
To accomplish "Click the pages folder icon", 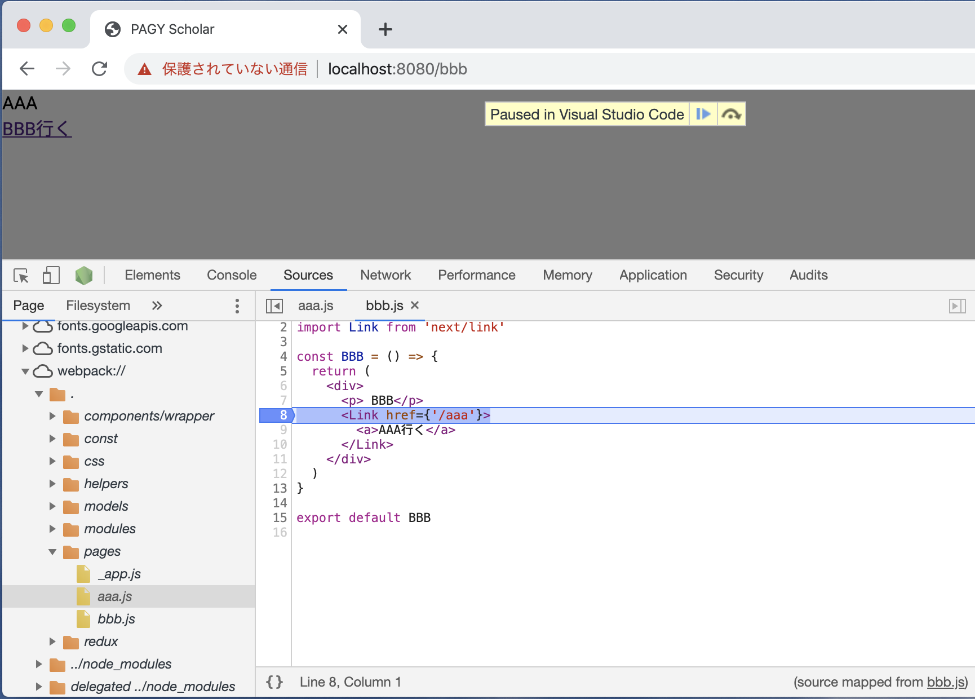I will pyautogui.click(x=71, y=552).
